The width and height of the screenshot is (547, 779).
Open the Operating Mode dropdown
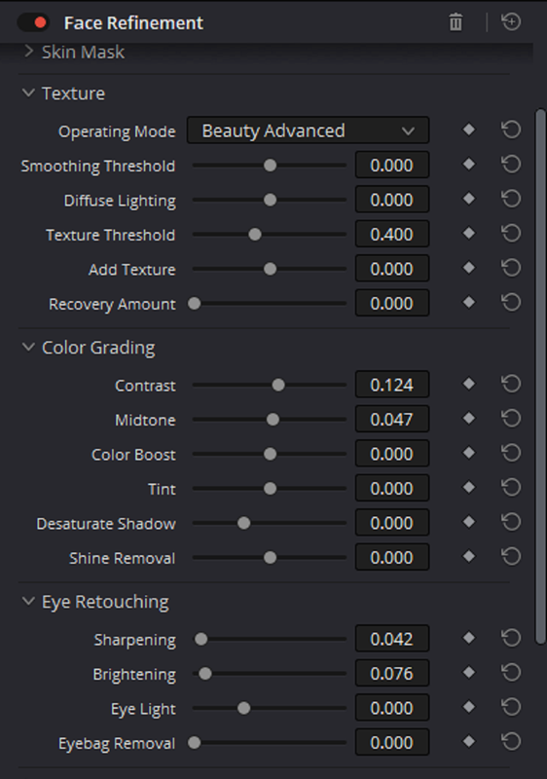308,130
